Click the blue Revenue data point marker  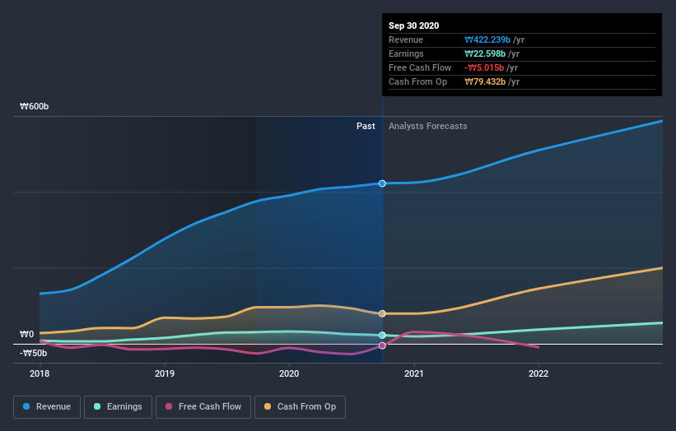click(382, 183)
